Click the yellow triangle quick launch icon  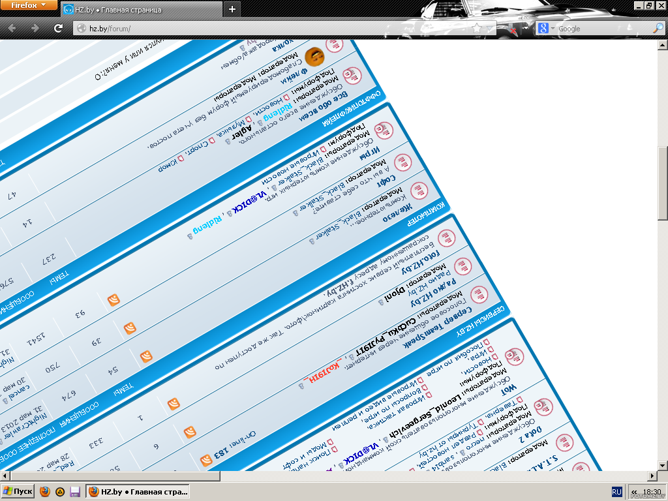[x=60, y=492]
